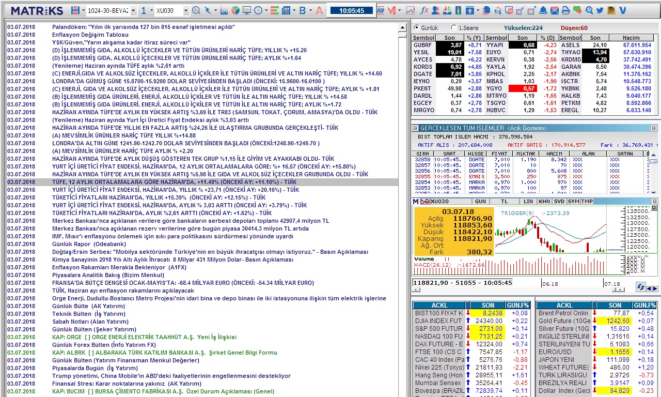Open the B icon dropdown arrow

click(310, 10)
